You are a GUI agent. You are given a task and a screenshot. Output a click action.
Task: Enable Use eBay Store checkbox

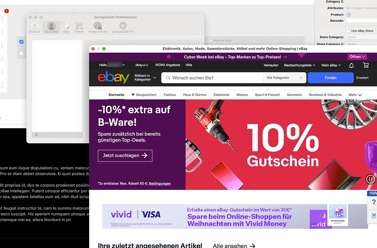coord(348,31)
